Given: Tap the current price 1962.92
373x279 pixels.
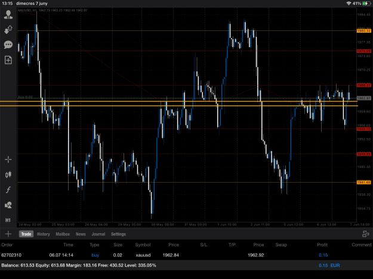Looking at the screenshot, I should click(x=255, y=255).
